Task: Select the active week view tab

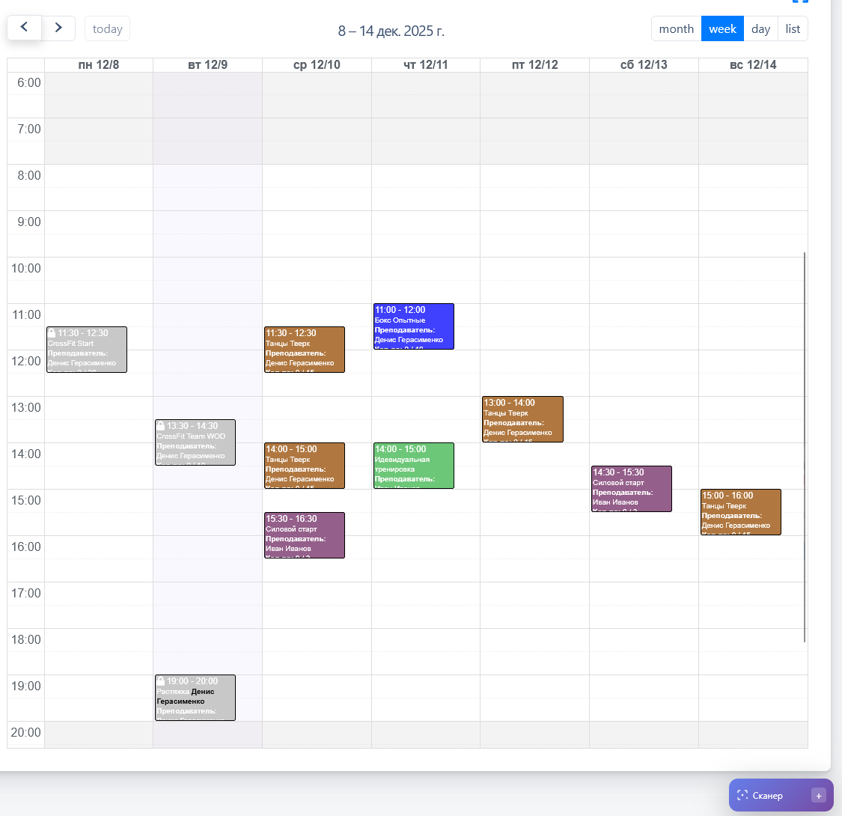Action: point(722,28)
